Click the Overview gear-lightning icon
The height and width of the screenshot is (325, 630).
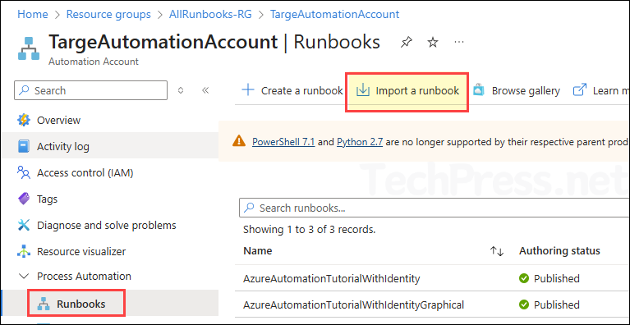tap(24, 120)
